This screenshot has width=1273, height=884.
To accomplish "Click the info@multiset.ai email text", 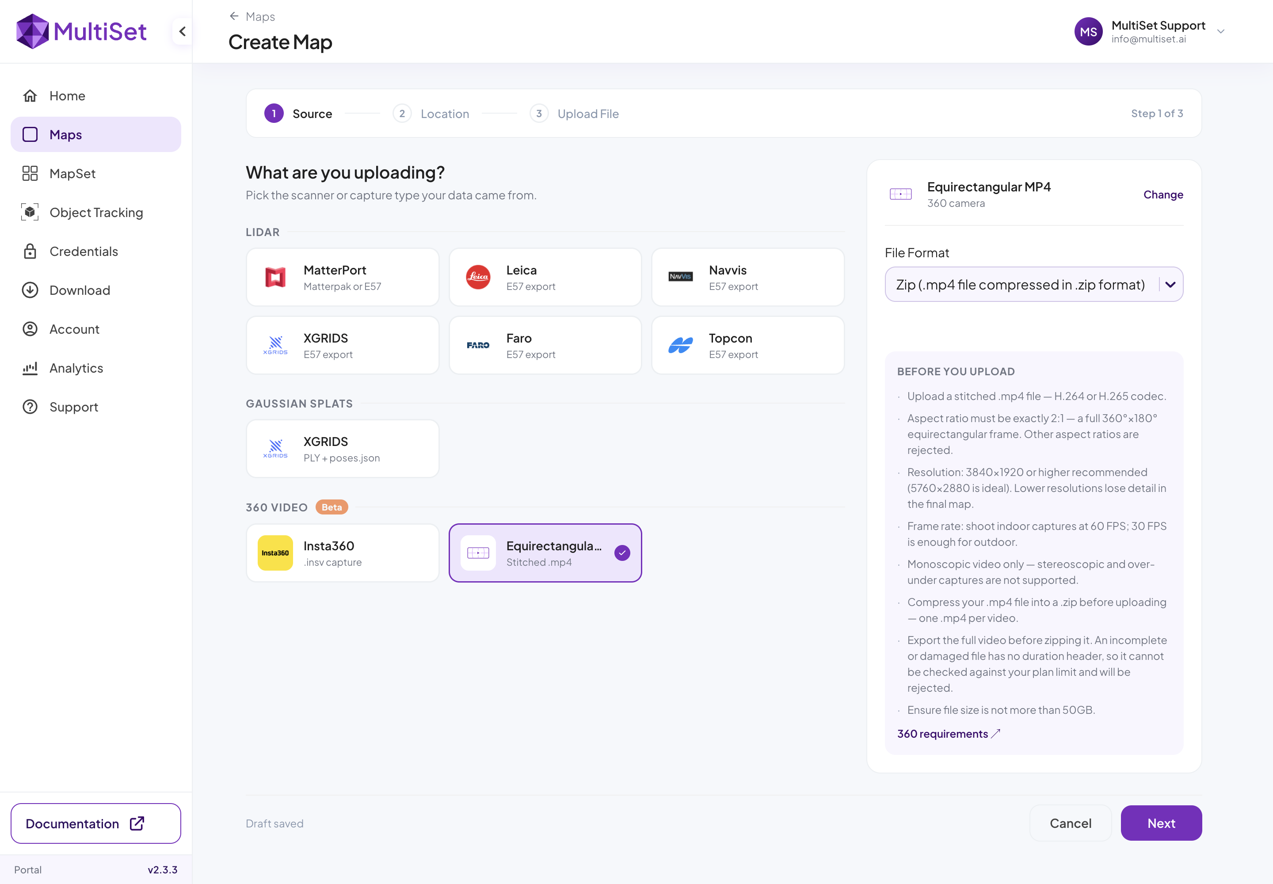I will [1148, 39].
